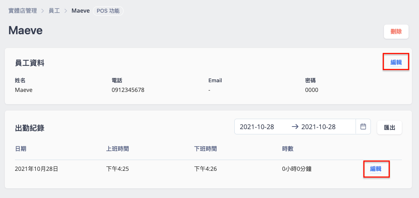Select the end date field of range

click(318, 127)
